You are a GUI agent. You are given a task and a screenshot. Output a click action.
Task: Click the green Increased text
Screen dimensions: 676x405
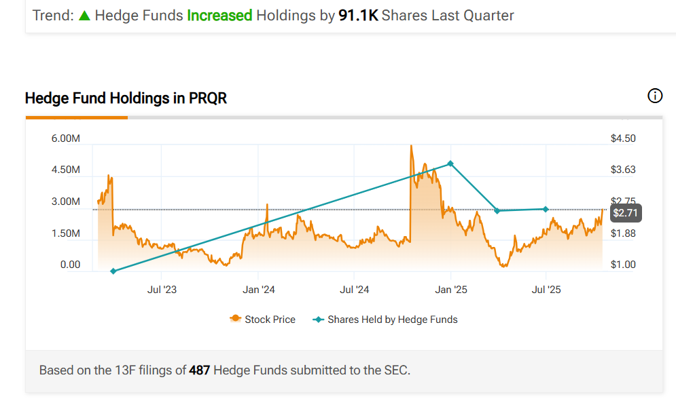coord(219,15)
